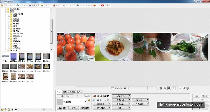This screenshot has width=210, height=112.
Task: Open the 필름느낌 dropdown arrow
Action: coord(129,104)
